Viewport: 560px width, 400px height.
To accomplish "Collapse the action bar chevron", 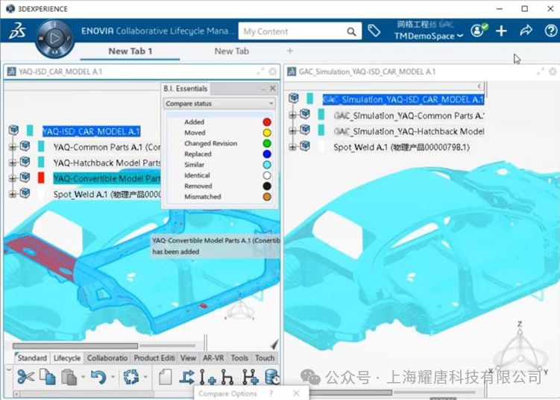I will click(9, 369).
